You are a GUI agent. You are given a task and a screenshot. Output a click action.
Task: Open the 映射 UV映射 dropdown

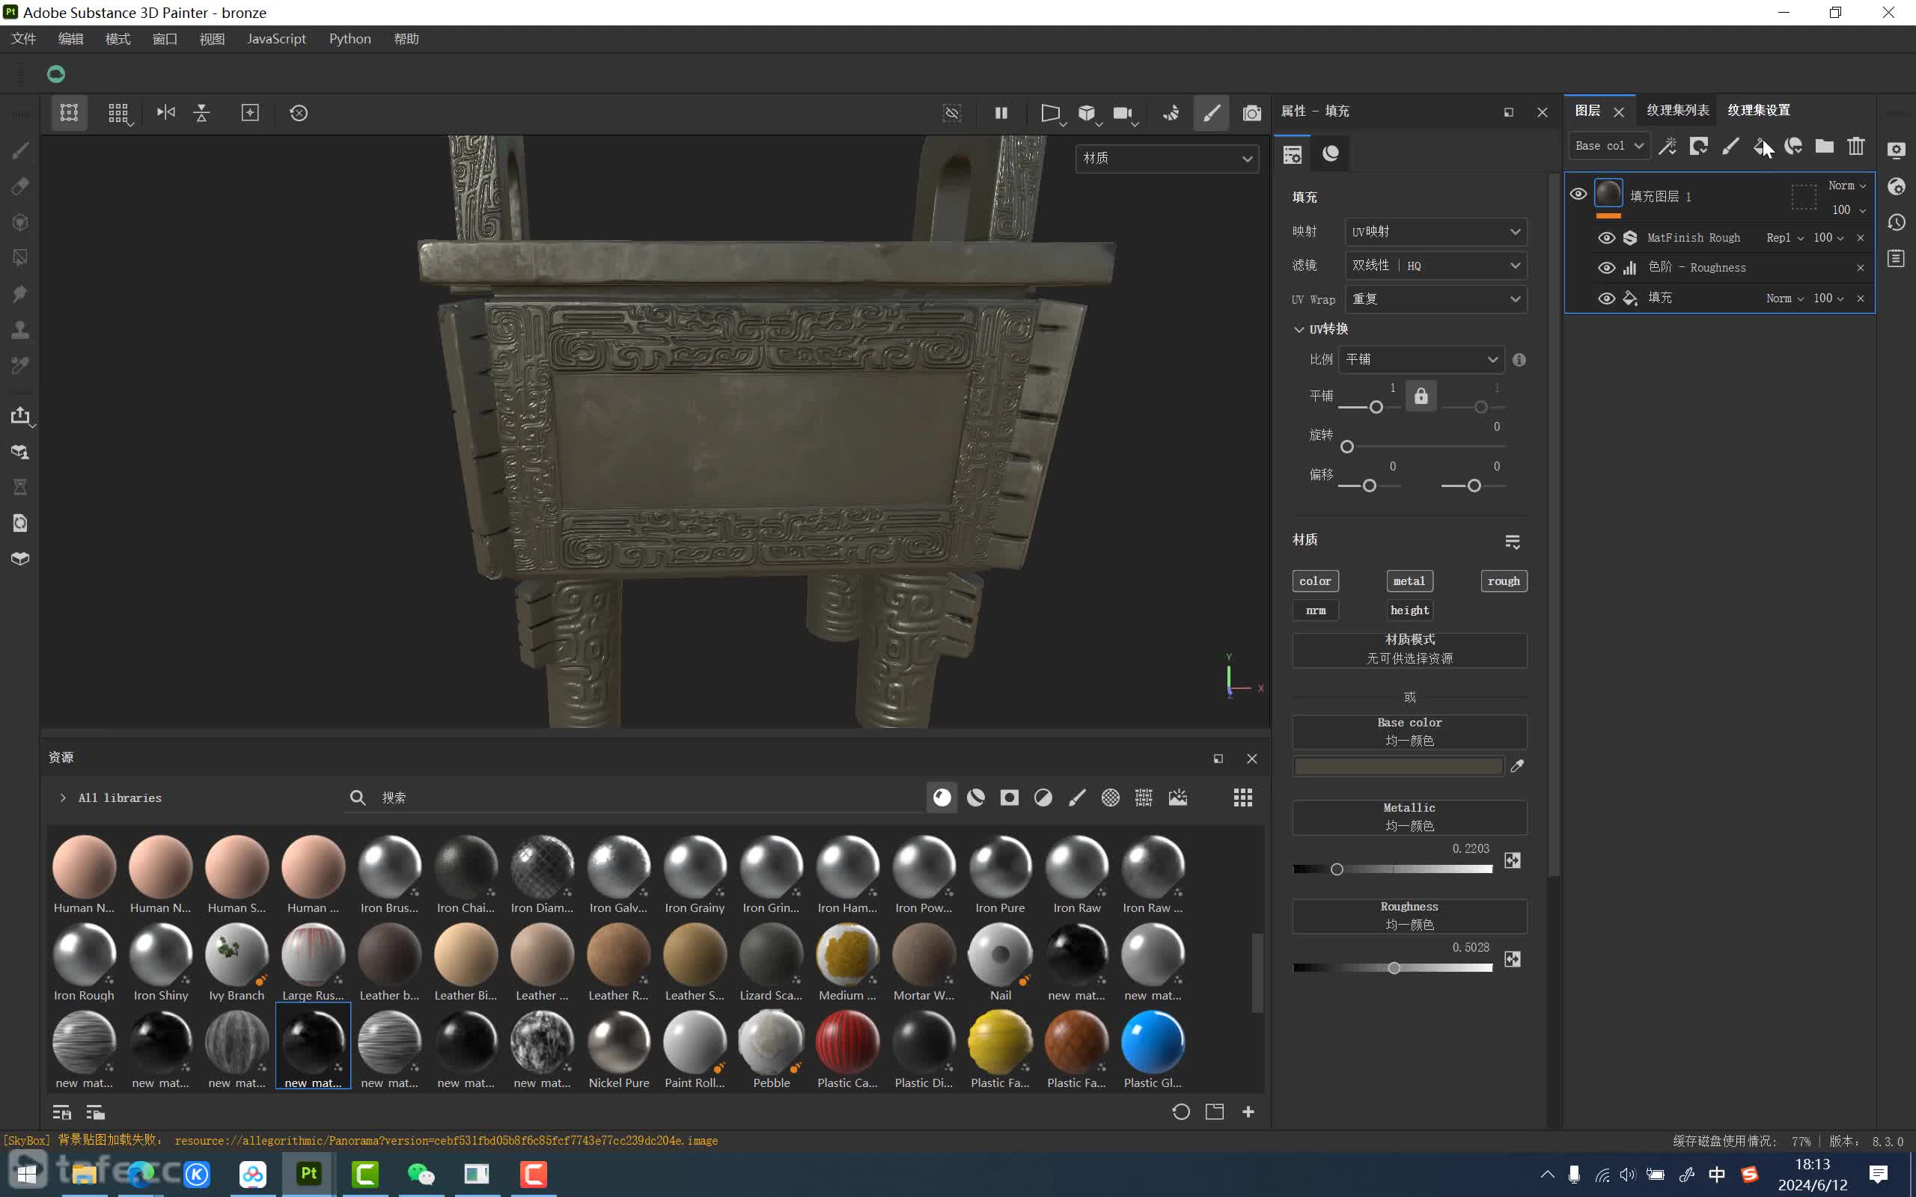tap(1436, 232)
